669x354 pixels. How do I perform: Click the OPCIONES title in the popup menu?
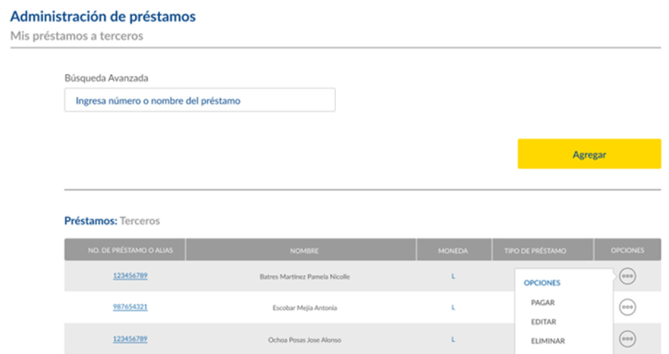pos(542,283)
